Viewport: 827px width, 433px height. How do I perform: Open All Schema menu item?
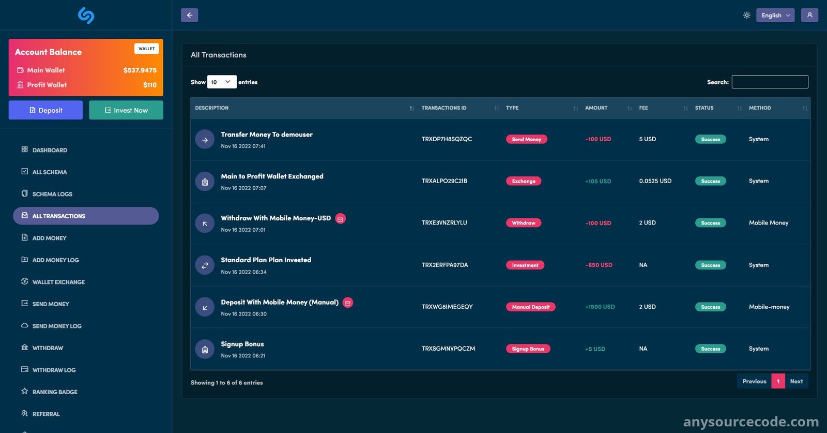click(86, 172)
